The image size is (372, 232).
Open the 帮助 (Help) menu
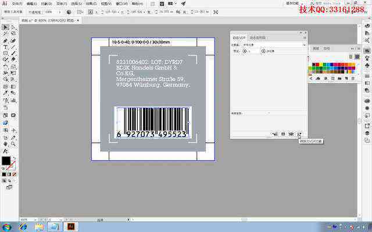(x=137, y=4)
